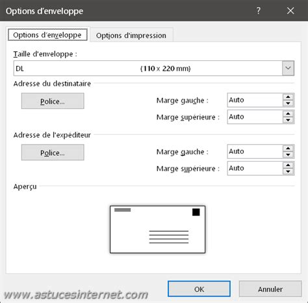Screen dimensions: 308x303
Task: Increase destinataire Marge supérieure value
Action: coord(288,114)
